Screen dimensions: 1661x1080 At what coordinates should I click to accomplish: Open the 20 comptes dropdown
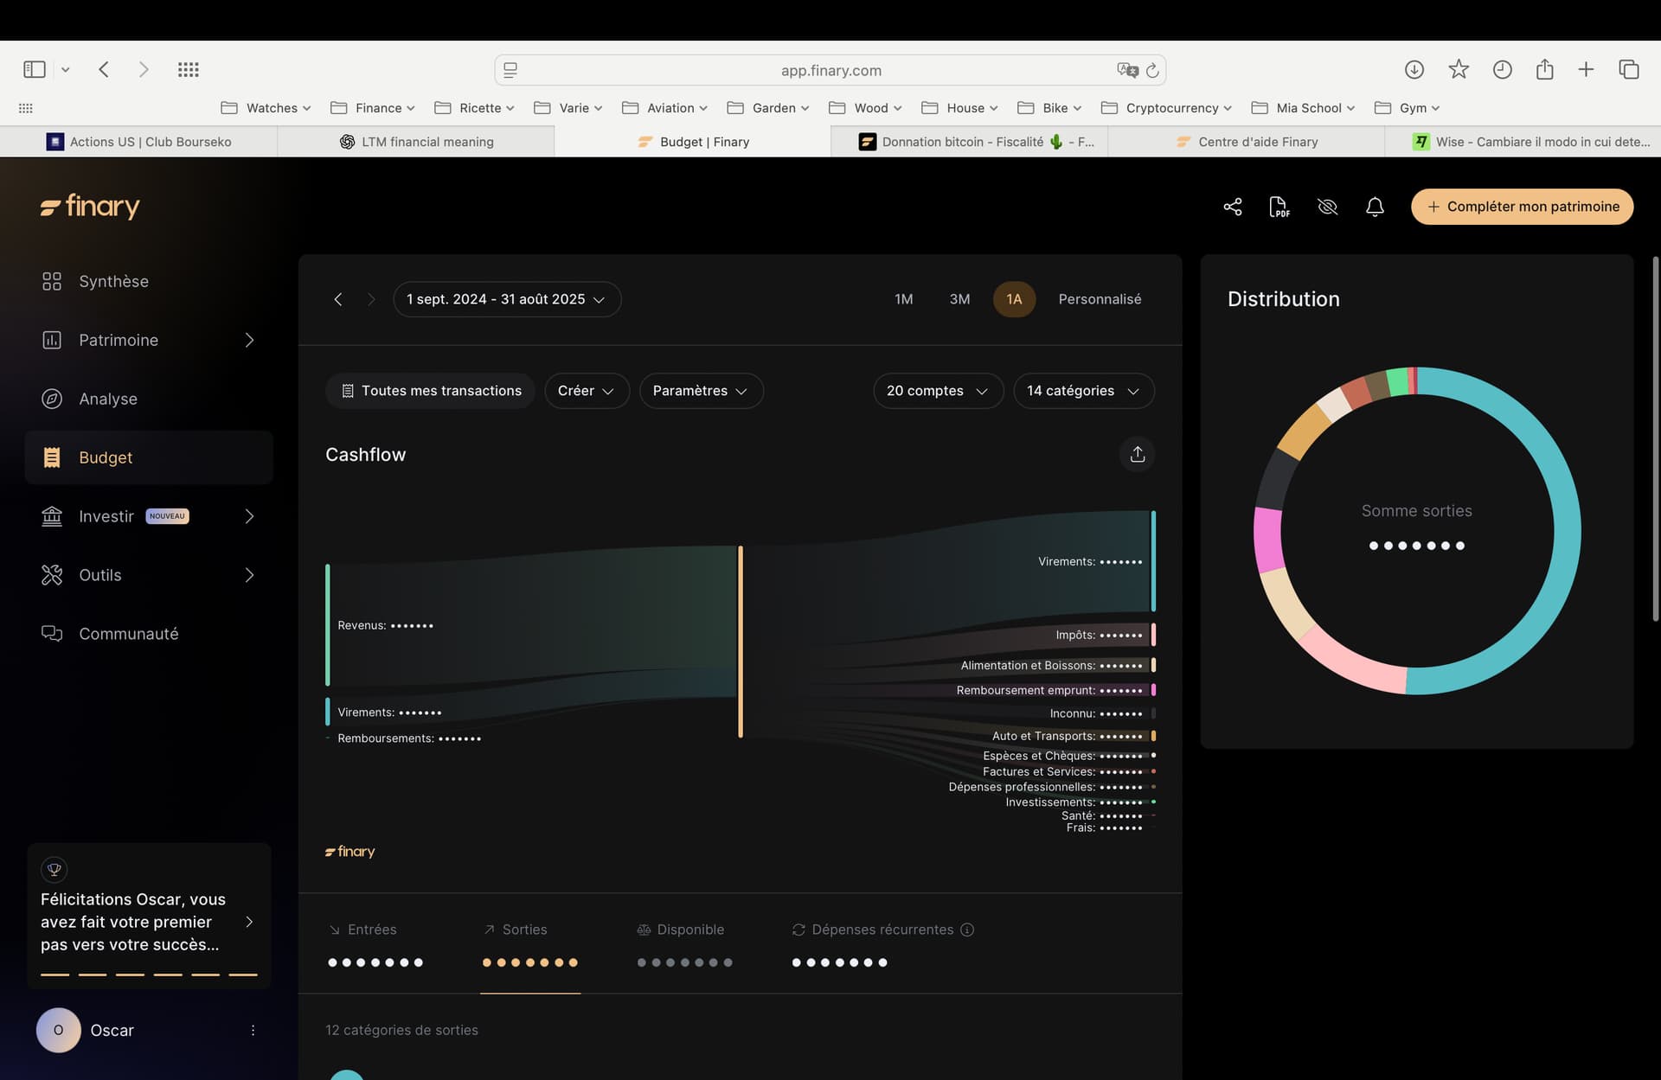pyautogui.click(x=937, y=391)
